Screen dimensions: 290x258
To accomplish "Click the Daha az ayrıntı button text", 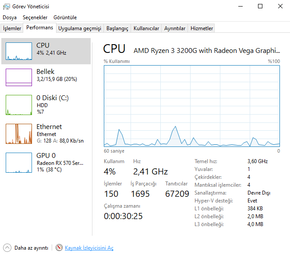I will pos(31,248).
